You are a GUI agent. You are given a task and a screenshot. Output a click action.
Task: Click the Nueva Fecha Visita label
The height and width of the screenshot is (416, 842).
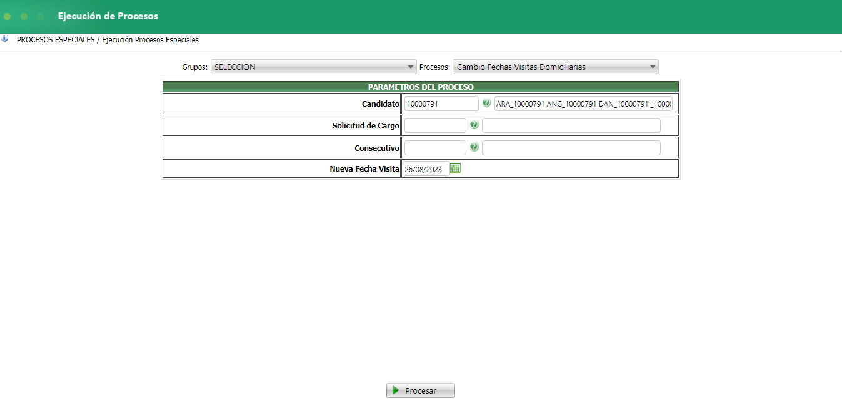click(364, 168)
